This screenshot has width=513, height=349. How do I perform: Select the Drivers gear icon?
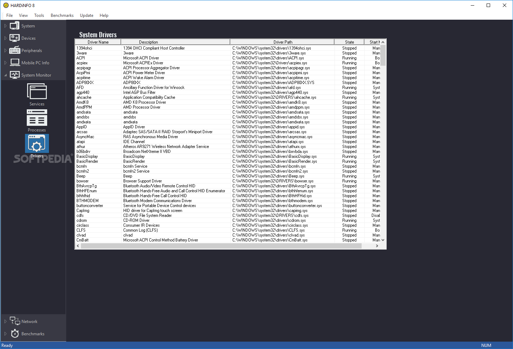37,143
